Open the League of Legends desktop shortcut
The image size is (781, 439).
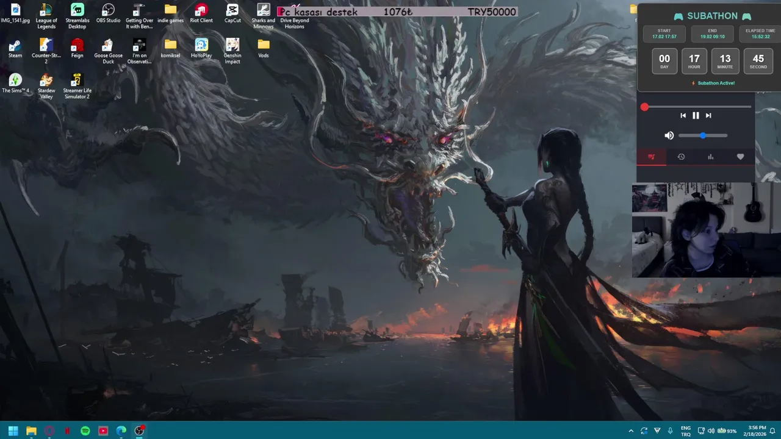click(46, 16)
